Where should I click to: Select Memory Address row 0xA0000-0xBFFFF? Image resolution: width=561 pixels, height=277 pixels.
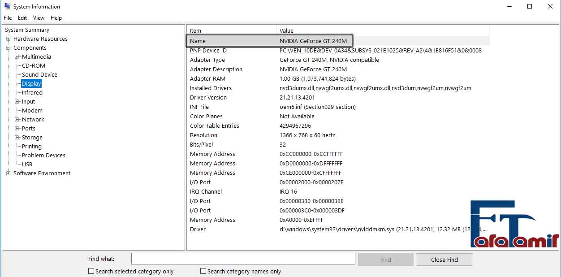[x=338, y=220]
